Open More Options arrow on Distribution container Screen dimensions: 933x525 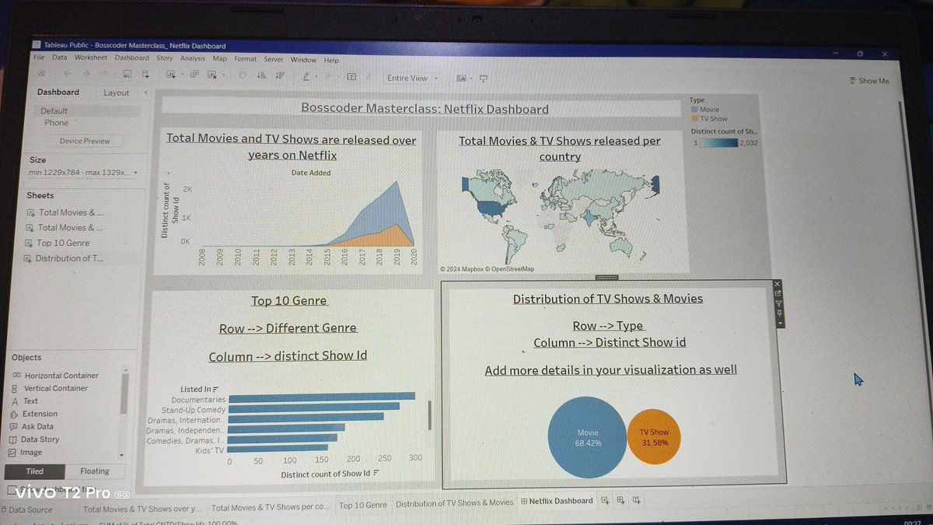pos(780,322)
